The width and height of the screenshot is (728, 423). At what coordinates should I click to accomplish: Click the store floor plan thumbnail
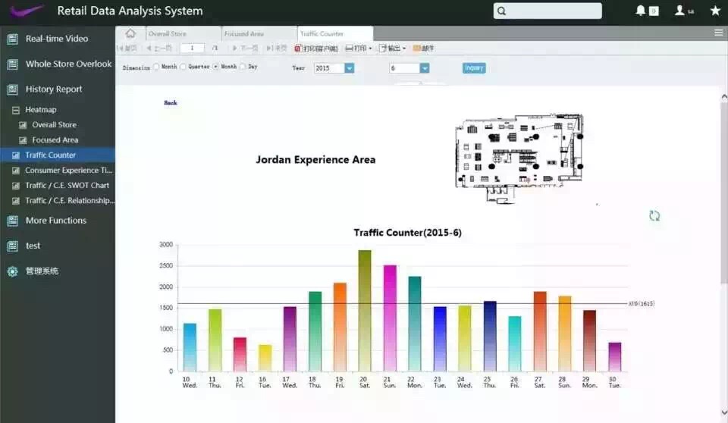(519, 158)
